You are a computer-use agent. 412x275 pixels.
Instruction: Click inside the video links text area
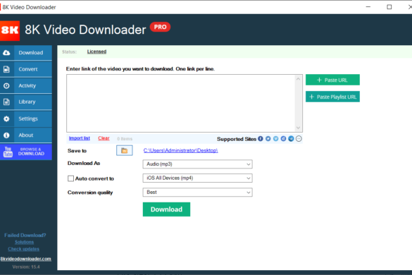pyautogui.click(x=181, y=103)
